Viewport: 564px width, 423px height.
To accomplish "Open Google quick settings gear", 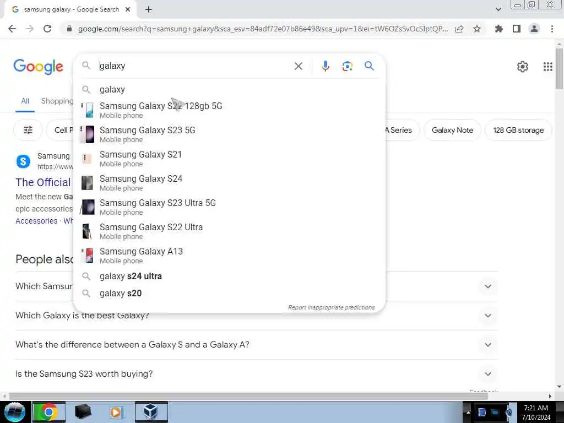I will coord(522,67).
